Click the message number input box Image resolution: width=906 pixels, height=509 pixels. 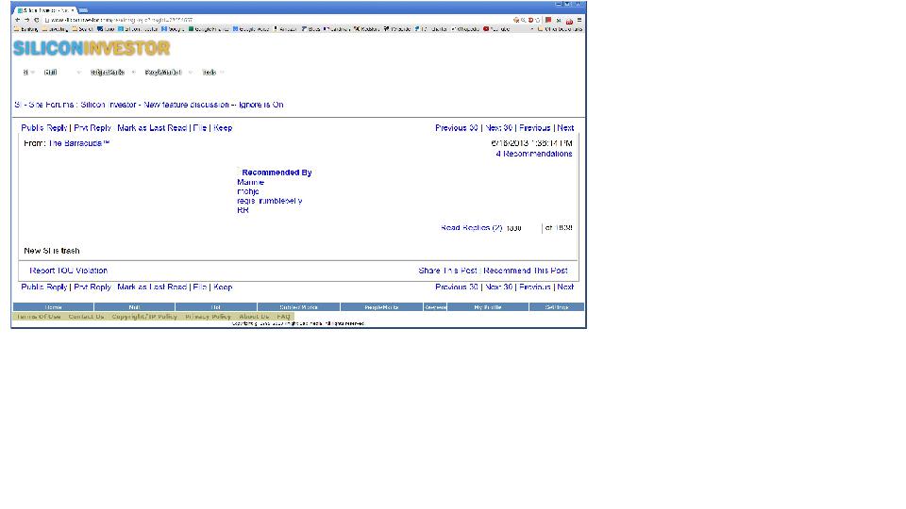point(524,228)
